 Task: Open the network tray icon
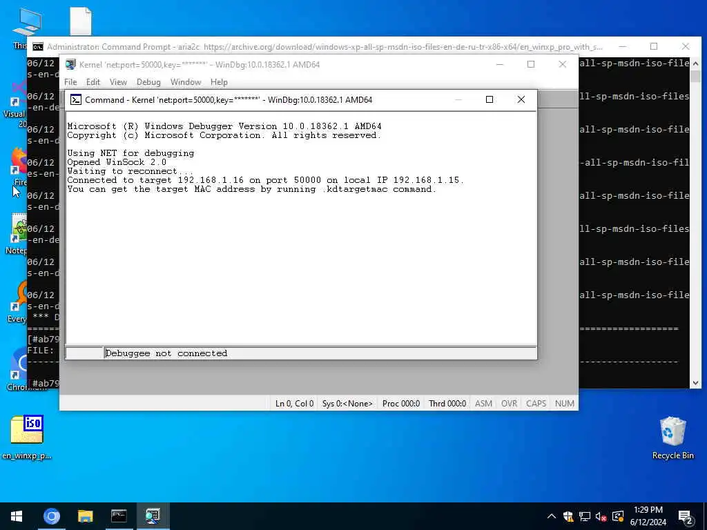pos(585,516)
